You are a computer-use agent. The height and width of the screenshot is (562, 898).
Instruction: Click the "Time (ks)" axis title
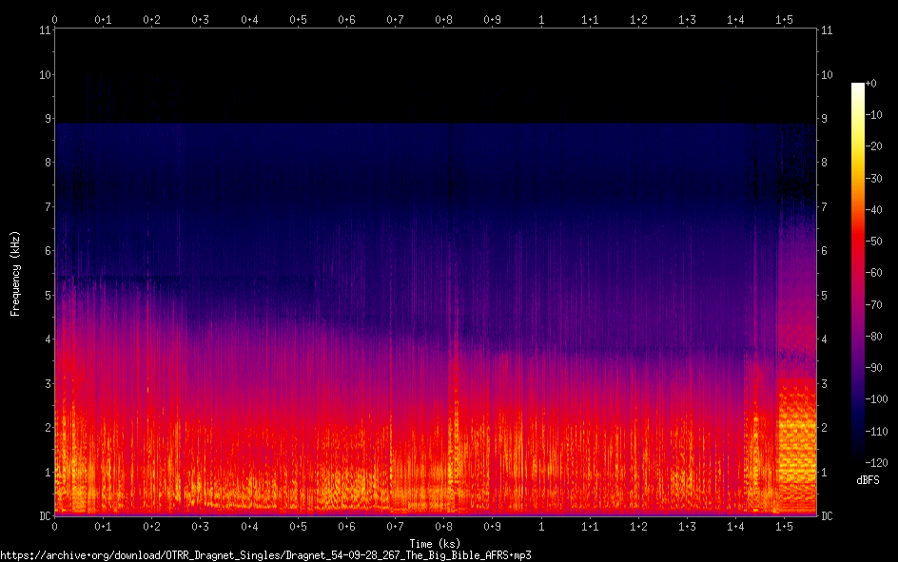point(434,544)
